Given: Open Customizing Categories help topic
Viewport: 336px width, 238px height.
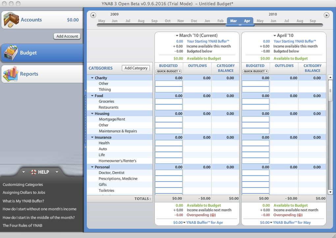Looking at the screenshot, I should [x=23, y=185].
